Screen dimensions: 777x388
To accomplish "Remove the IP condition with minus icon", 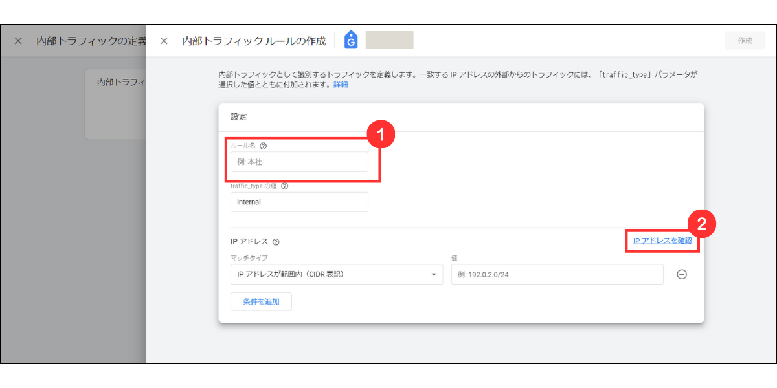I will click(x=682, y=274).
